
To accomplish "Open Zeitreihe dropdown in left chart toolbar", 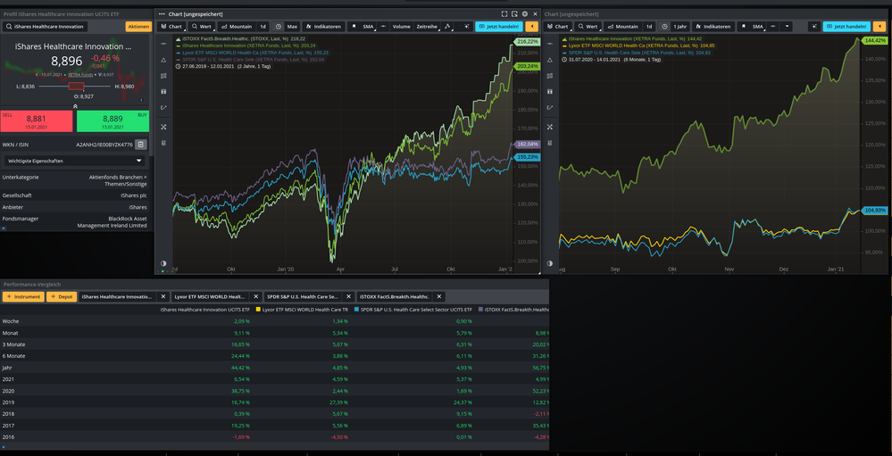I will click(427, 26).
